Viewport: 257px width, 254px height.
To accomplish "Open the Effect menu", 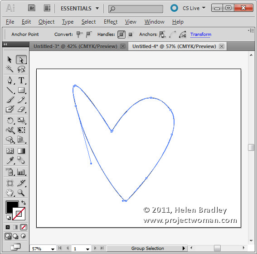I will pos(111,22).
